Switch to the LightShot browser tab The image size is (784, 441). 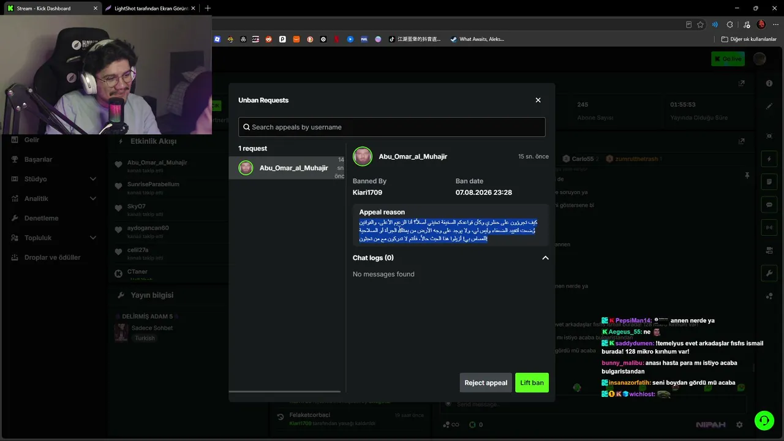coord(150,8)
